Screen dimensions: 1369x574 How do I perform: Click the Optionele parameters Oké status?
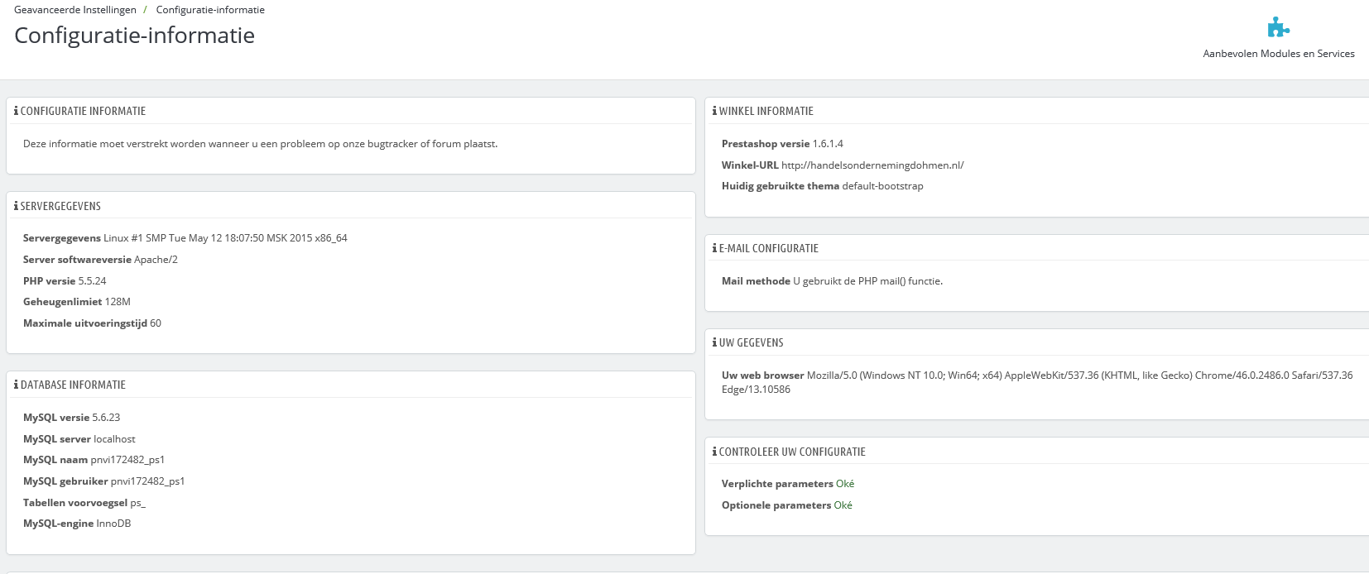coord(843,505)
